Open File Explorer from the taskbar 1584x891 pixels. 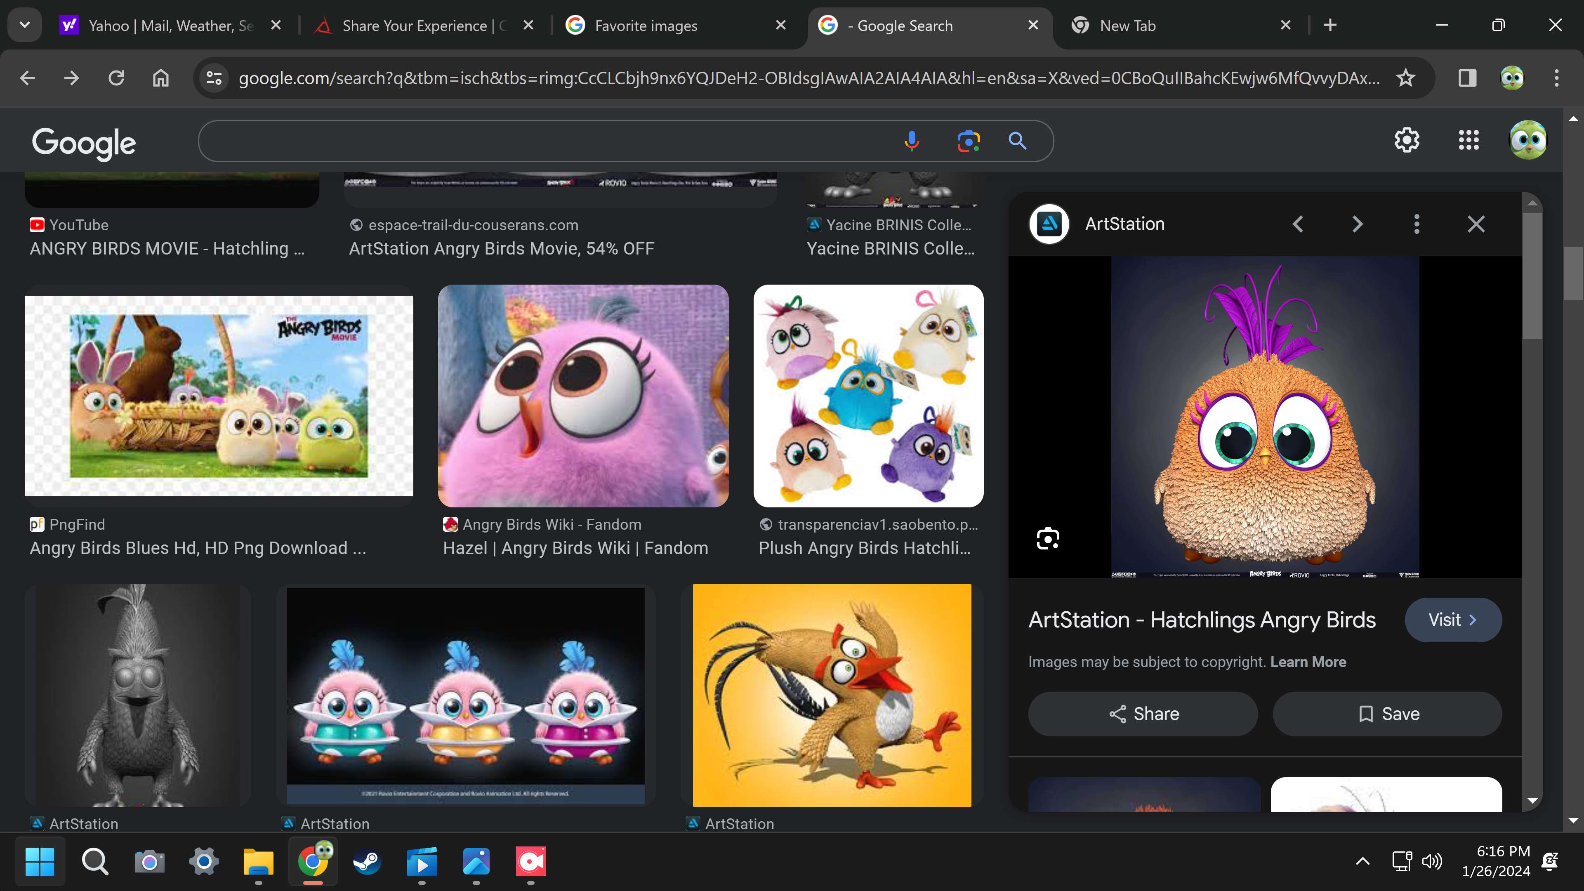tap(258, 861)
